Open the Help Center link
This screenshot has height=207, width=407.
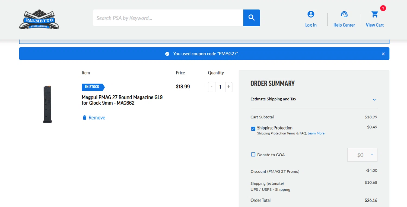(x=344, y=25)
